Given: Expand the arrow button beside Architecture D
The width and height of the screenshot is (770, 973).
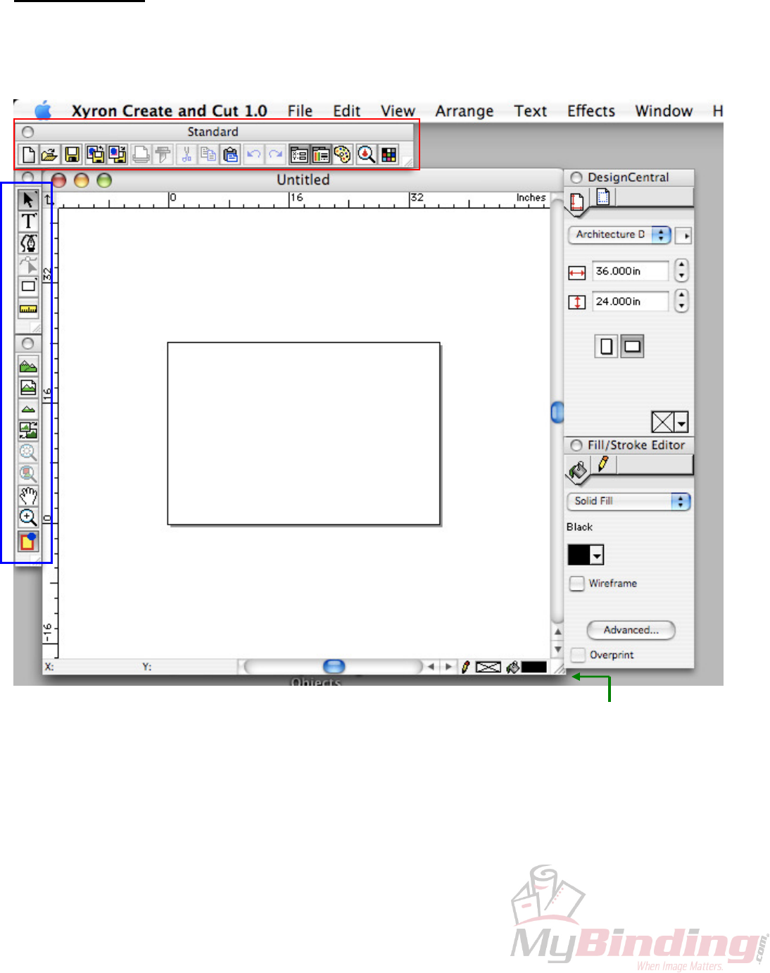Looking at the screenshot, I should (x=683, y=236).
